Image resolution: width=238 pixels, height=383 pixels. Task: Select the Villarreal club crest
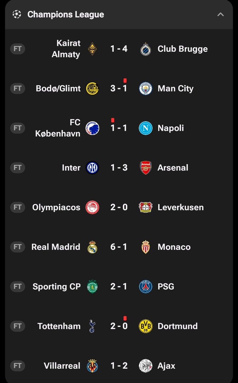point(92,366)
